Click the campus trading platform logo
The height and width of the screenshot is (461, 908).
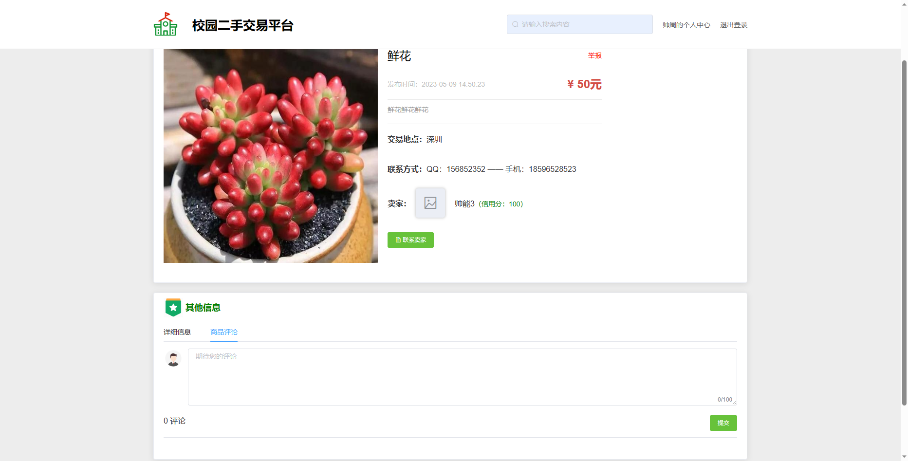point(165,24)
